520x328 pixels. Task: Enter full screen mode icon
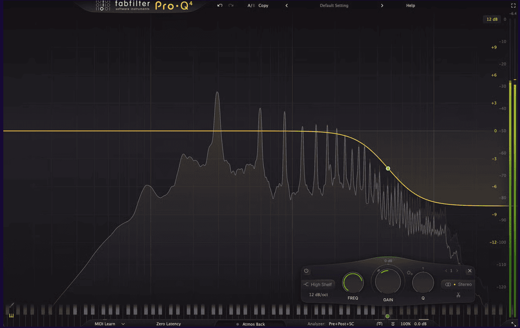point(513,5)
